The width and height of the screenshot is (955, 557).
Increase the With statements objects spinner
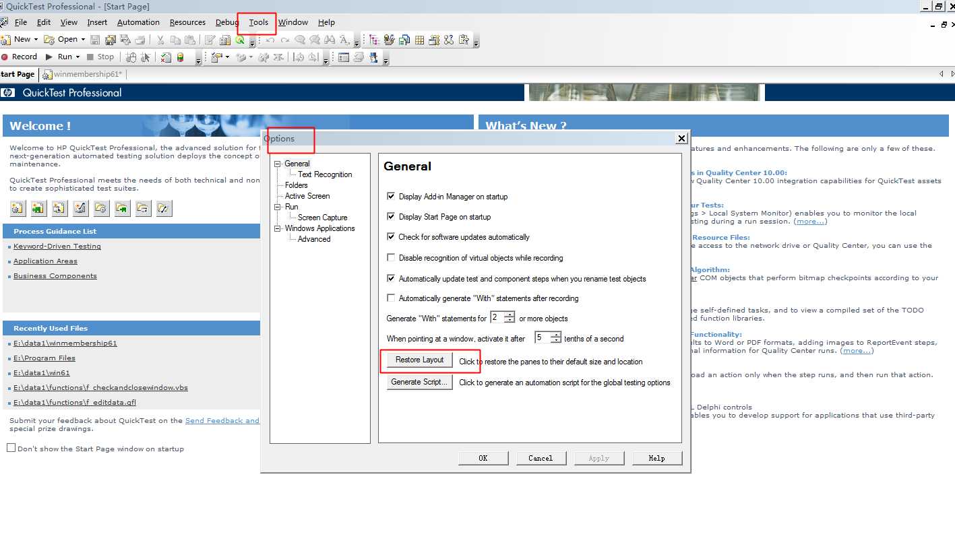(510, 315)
